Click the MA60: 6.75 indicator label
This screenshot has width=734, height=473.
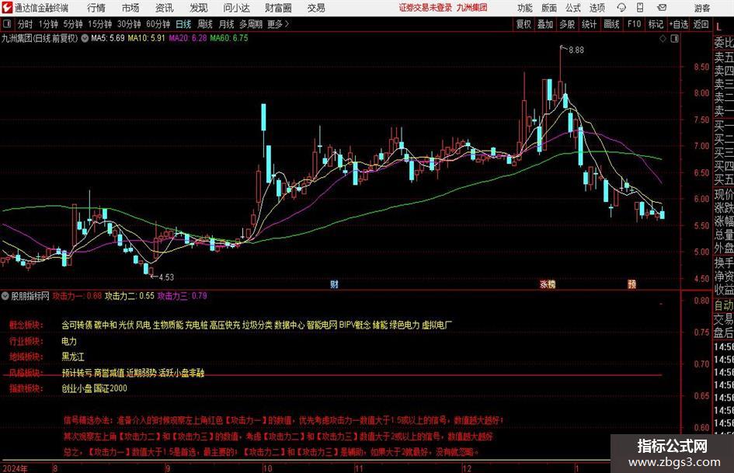(229, 38)
